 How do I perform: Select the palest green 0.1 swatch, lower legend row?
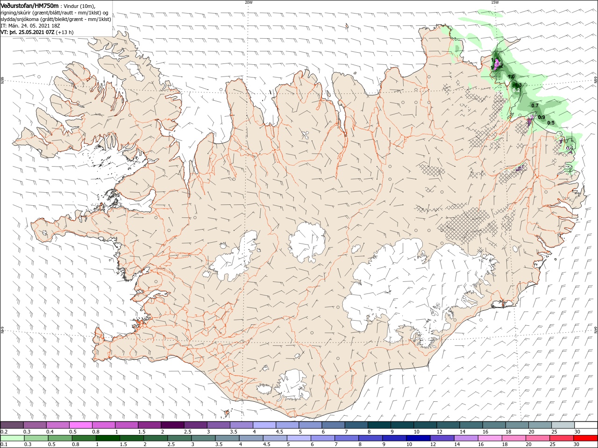[x=13, y=438]
